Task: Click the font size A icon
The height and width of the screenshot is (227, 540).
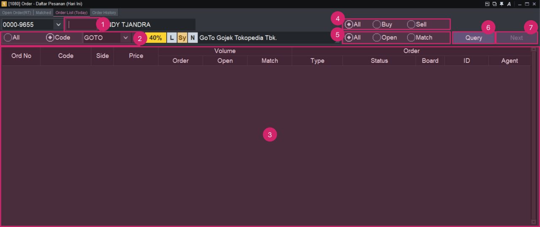Action: tap(509, 4)
